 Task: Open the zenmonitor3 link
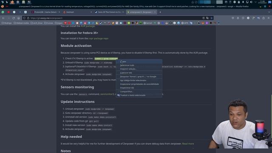[107, 94]
